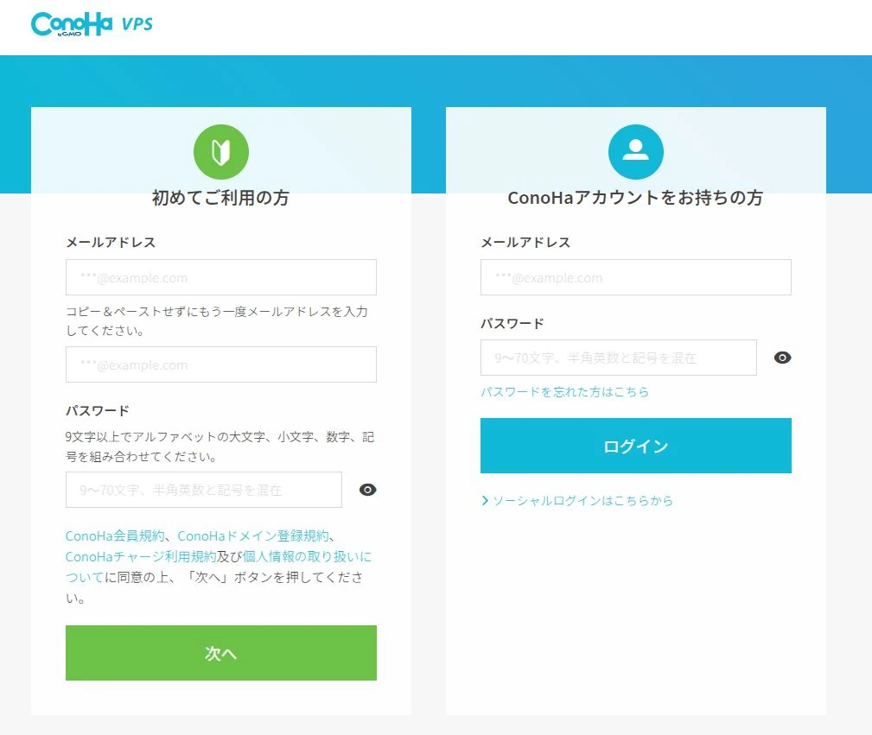This screenshot has width=872, height=735.
Task: Toggle password visibility in the registration form
Action: [x=367, y=490]
